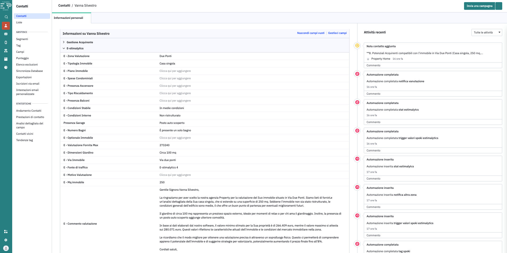Open the pie chart reports icon
The width and height of the screenshot is (507, 253).
[x=6, y=67]
